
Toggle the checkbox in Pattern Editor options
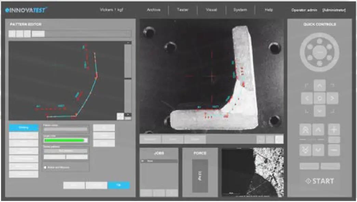(45, 167)
